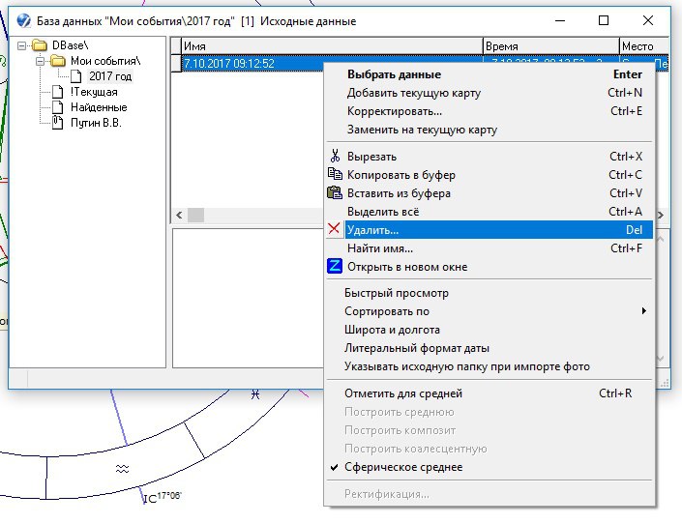Select the Путин В.В. tree label
This screenshot has height=524, width=682.
(x=96, y=123)
